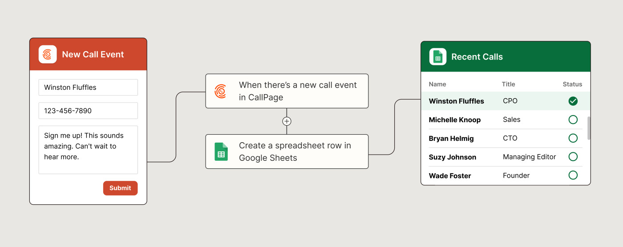Check the status circle for Suzy Johnson
Image resolution: width=623 pixels, height=247 pixels.
pyautogui.click(x=573, y=157)
